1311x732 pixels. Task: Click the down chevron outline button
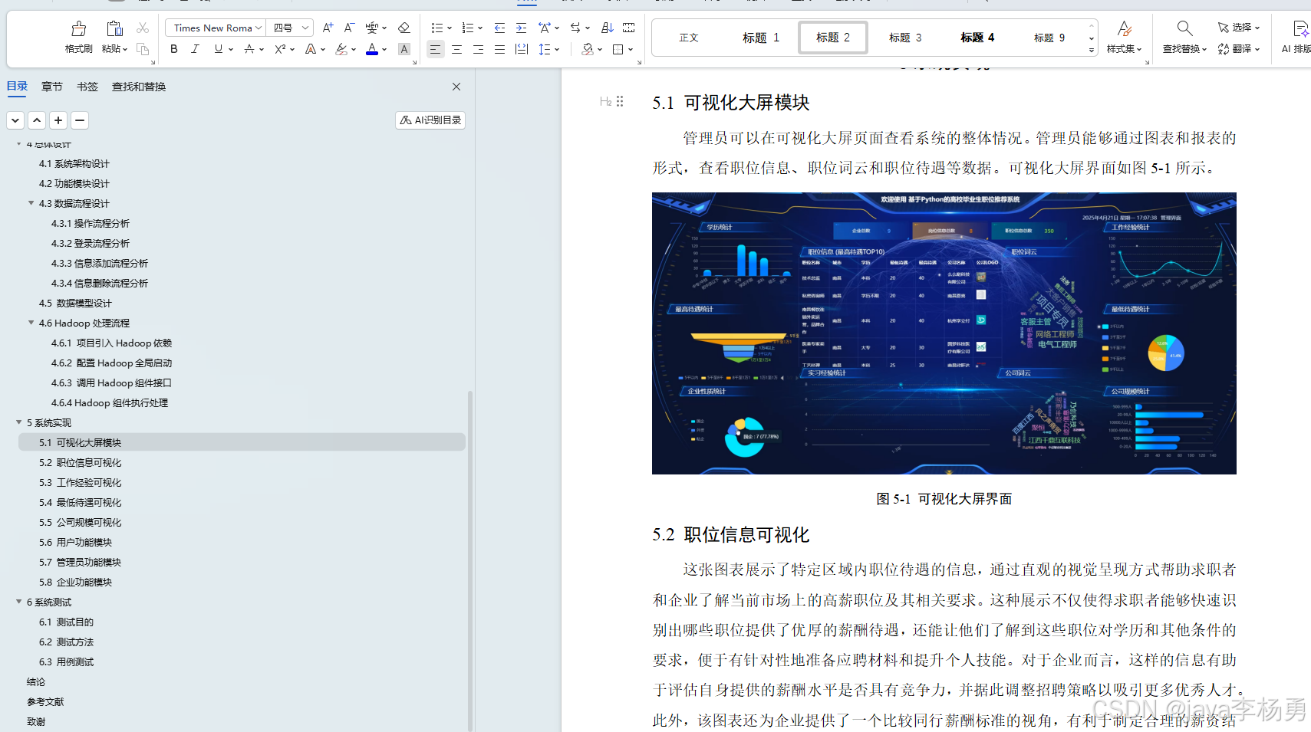click(x=15, y=120)
